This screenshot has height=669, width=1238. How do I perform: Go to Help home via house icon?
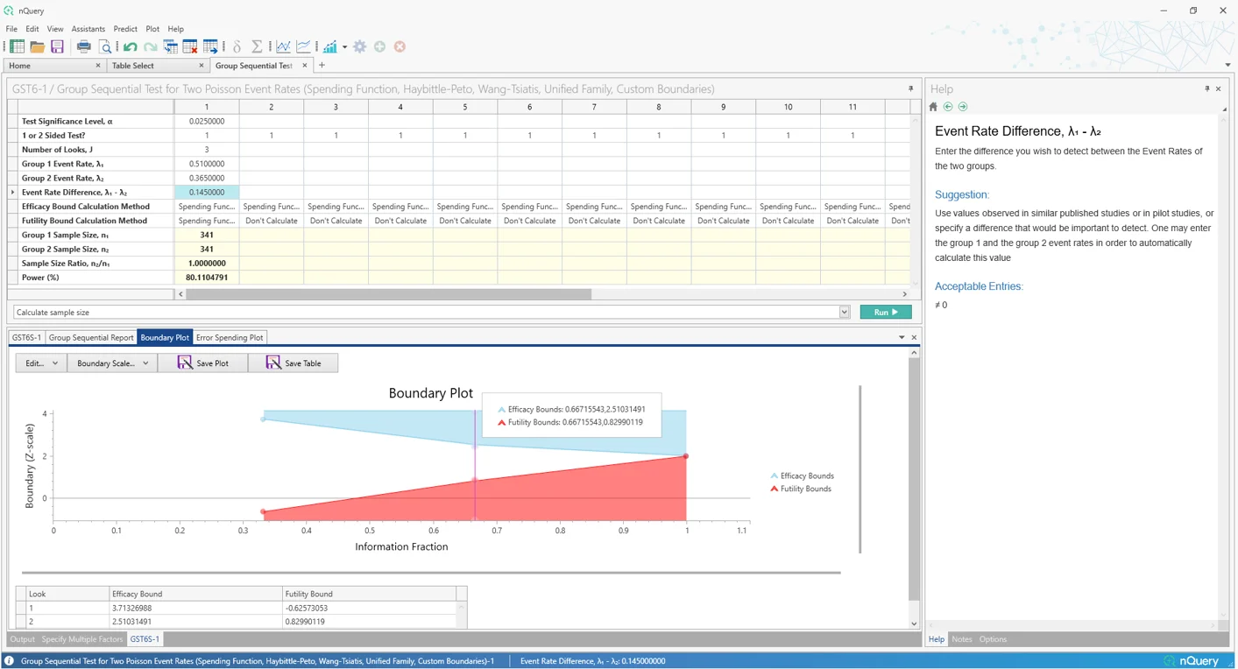tap(933, 107)
